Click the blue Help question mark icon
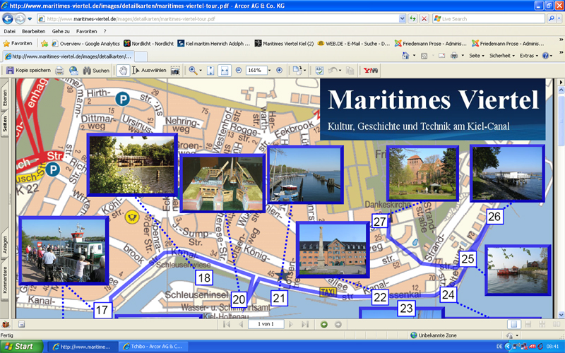This screenshot has width=565, height=353. coord(545,56)
